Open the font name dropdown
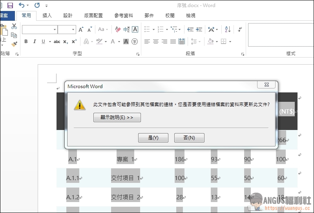This screenshot has height=213, width=314. pyautogui.click(x=55, y=29)
